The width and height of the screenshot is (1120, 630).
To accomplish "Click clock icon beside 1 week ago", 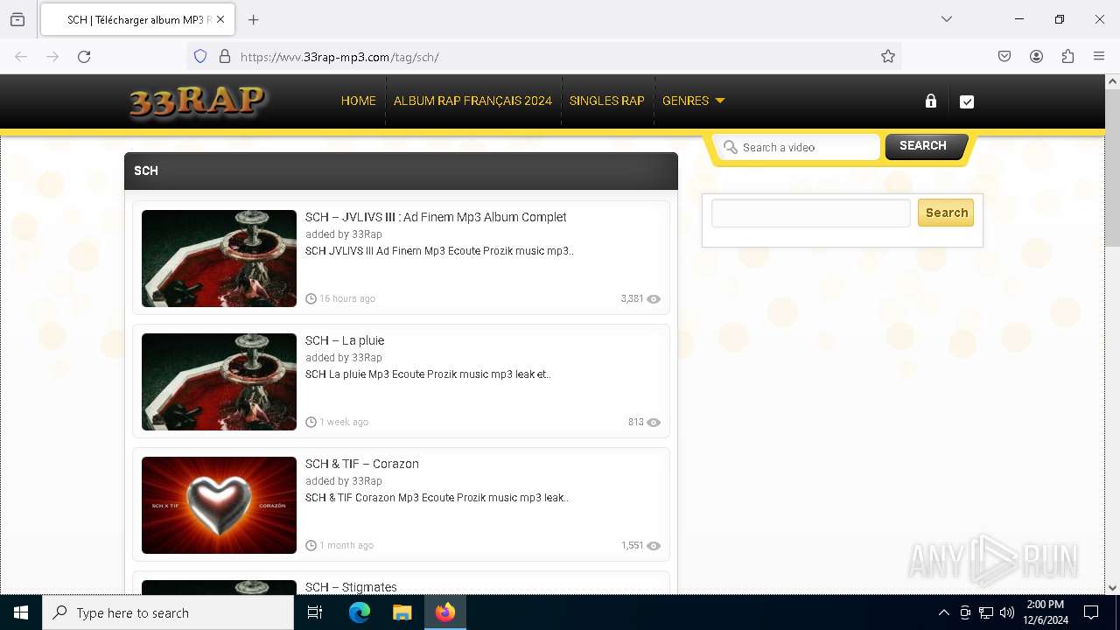I will pos(311,422).
